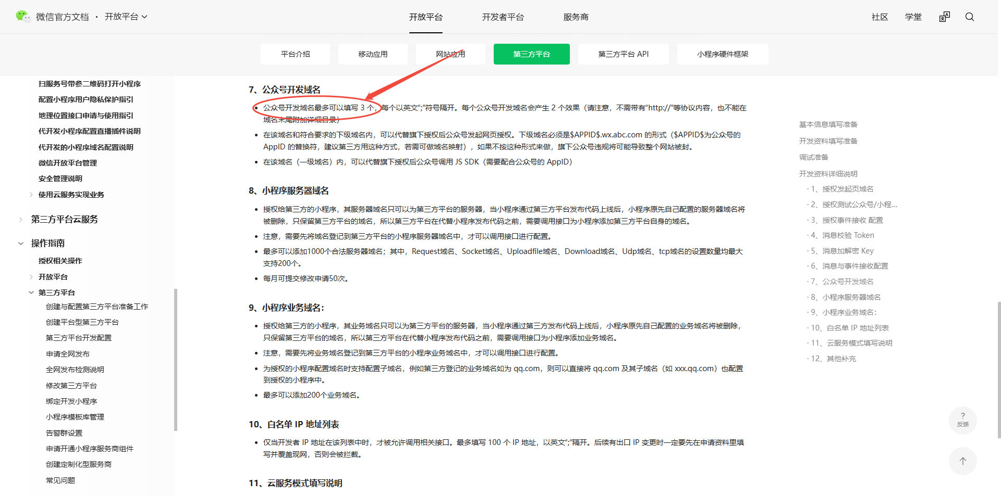The image size is (1001, 496).
Task: Expand the 使用云服务实现业务 tree item
Action: point(31,195)
